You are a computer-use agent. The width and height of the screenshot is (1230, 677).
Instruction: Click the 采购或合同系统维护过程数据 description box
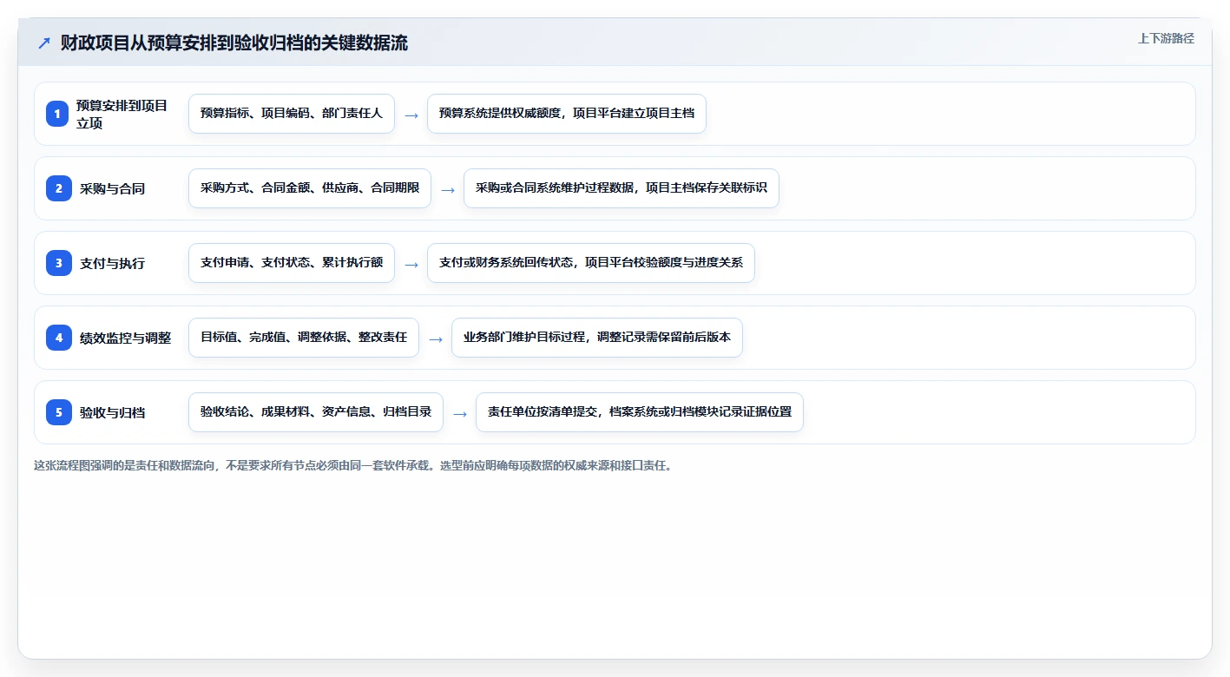[x=622, y=188]
